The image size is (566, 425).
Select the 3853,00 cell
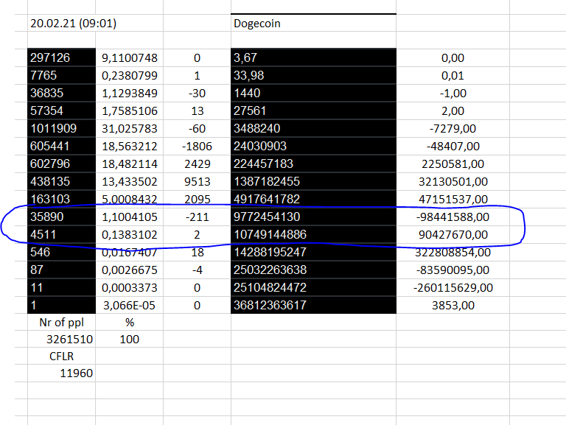[x=453, y=305]
